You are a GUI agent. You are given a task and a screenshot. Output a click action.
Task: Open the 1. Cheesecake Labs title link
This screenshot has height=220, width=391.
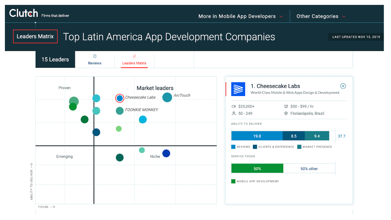(275, 86)
